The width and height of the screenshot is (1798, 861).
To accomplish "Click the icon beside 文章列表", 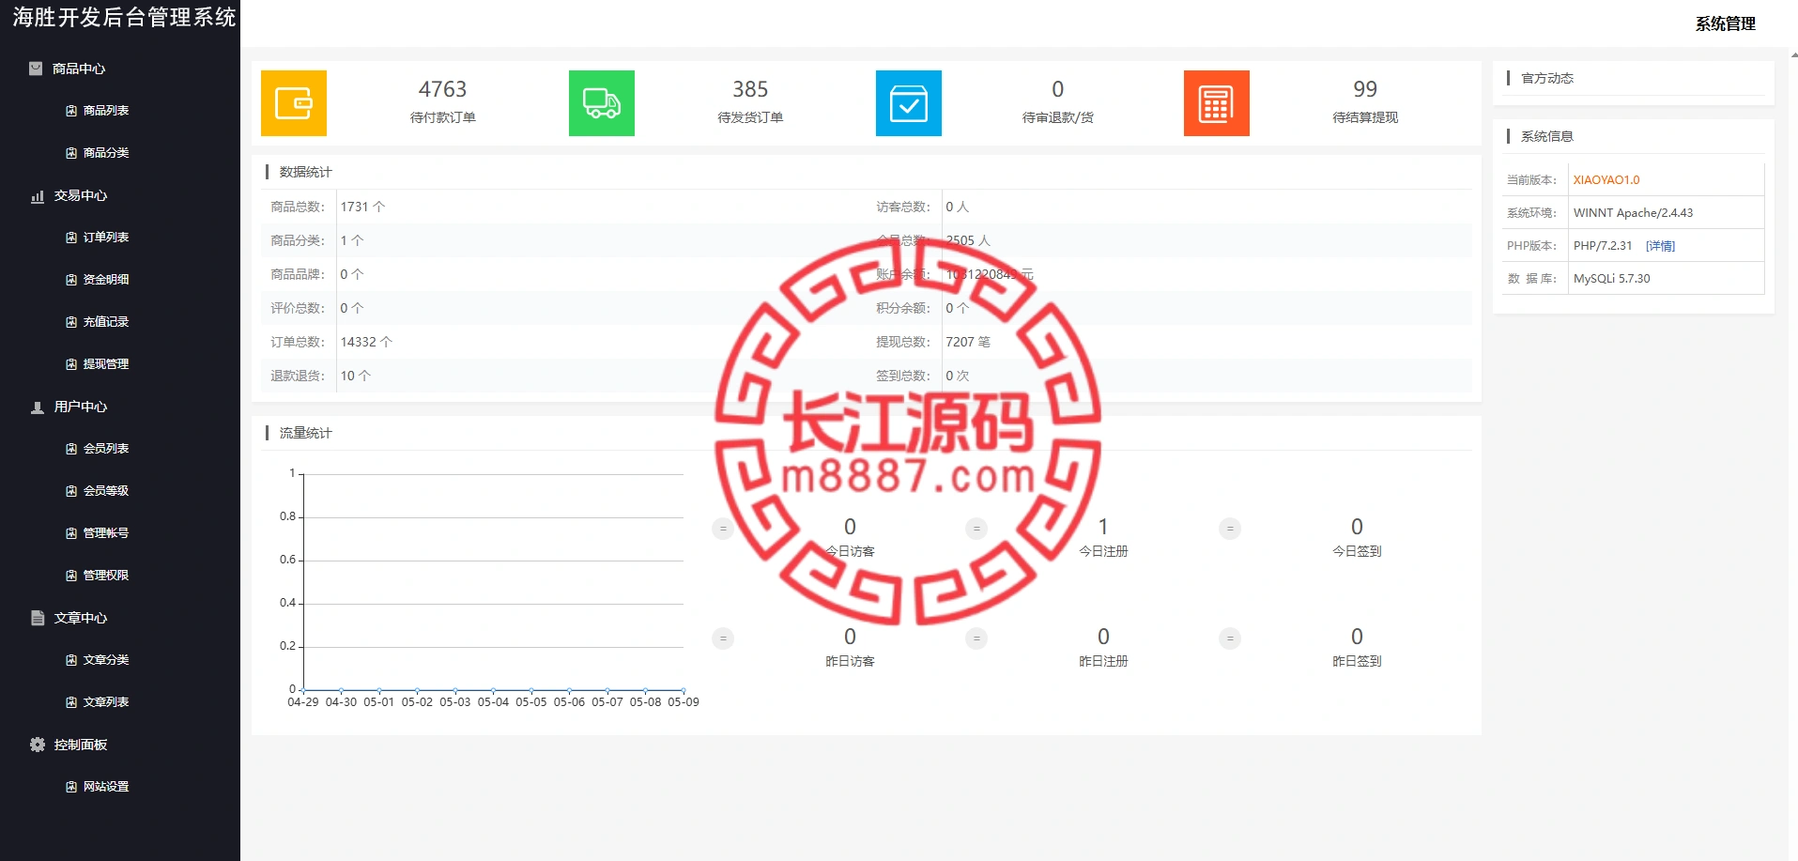I will point(71,702).
